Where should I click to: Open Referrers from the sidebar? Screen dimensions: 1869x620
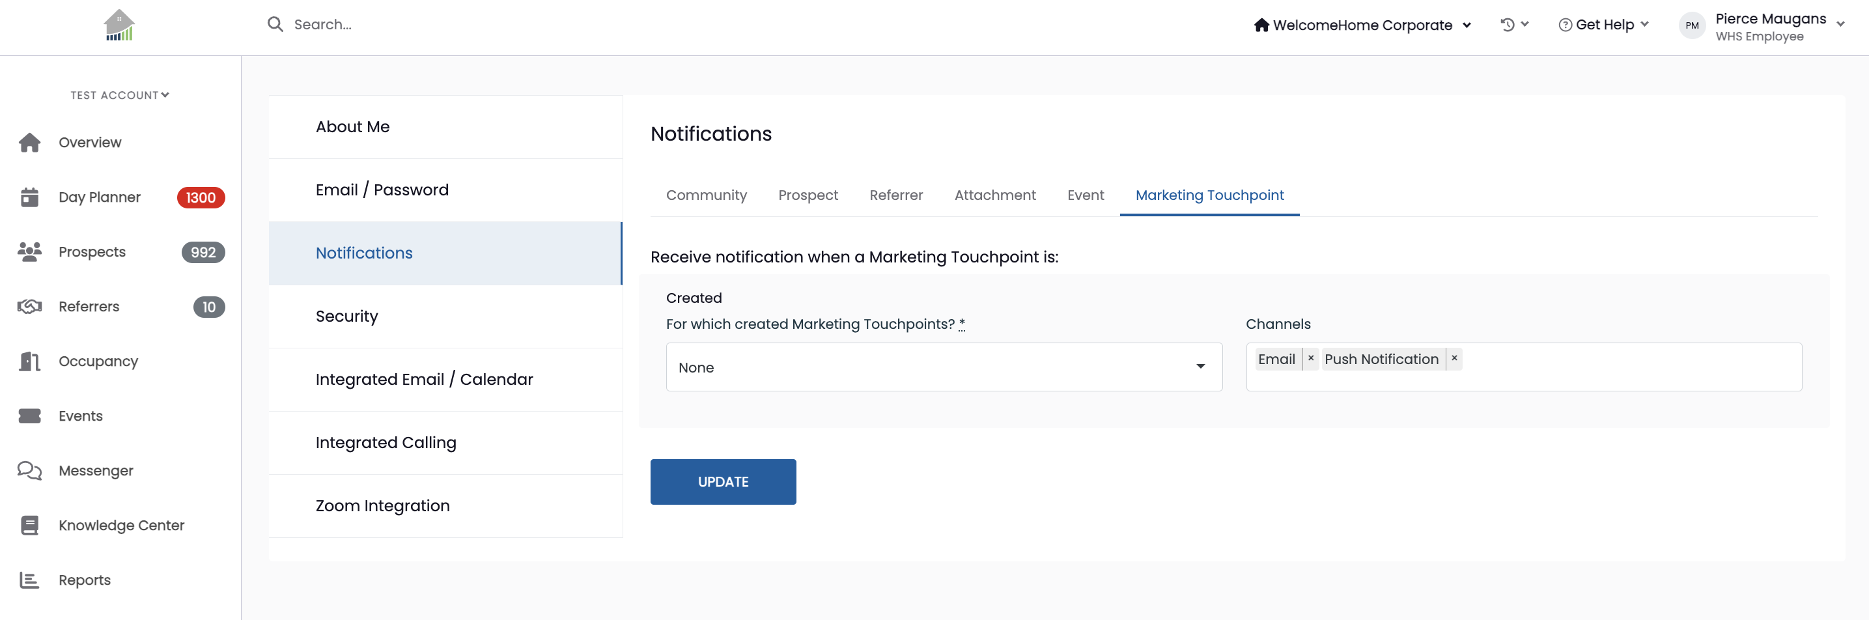point(89,307)
